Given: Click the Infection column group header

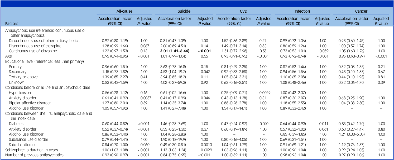Looking at the screenshot, I should 302,11.
